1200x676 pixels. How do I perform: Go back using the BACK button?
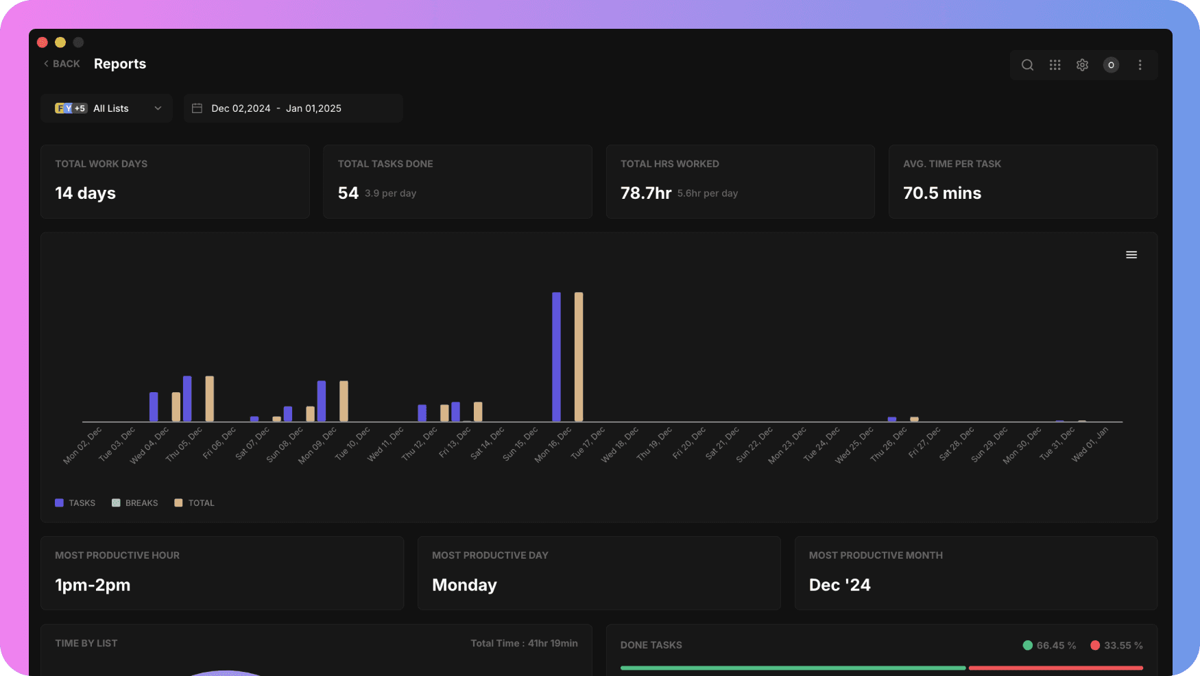[x=62, y=64]
